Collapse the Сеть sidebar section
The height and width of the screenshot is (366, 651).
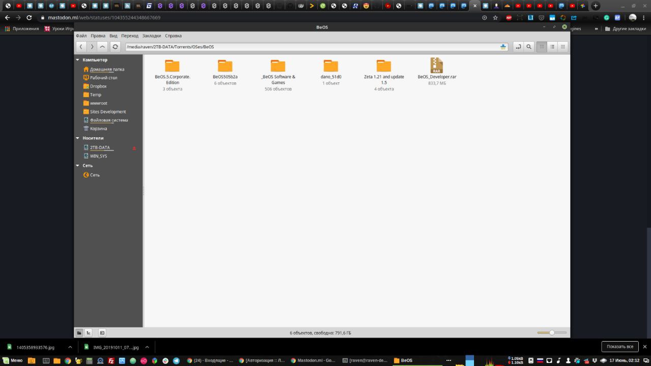(x=78, y=166)
